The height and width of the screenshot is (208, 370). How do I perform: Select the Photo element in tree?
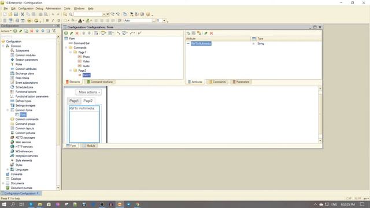pyautogui.click(x=86, y=57)
